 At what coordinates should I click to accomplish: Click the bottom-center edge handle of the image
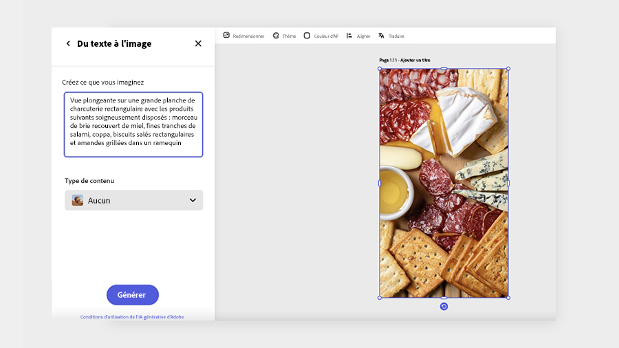444,298
